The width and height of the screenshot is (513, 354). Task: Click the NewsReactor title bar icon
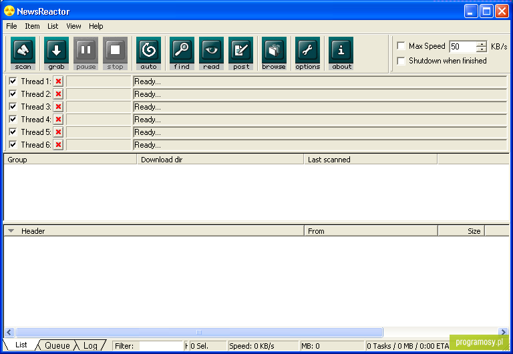click(x=9, y=11)
